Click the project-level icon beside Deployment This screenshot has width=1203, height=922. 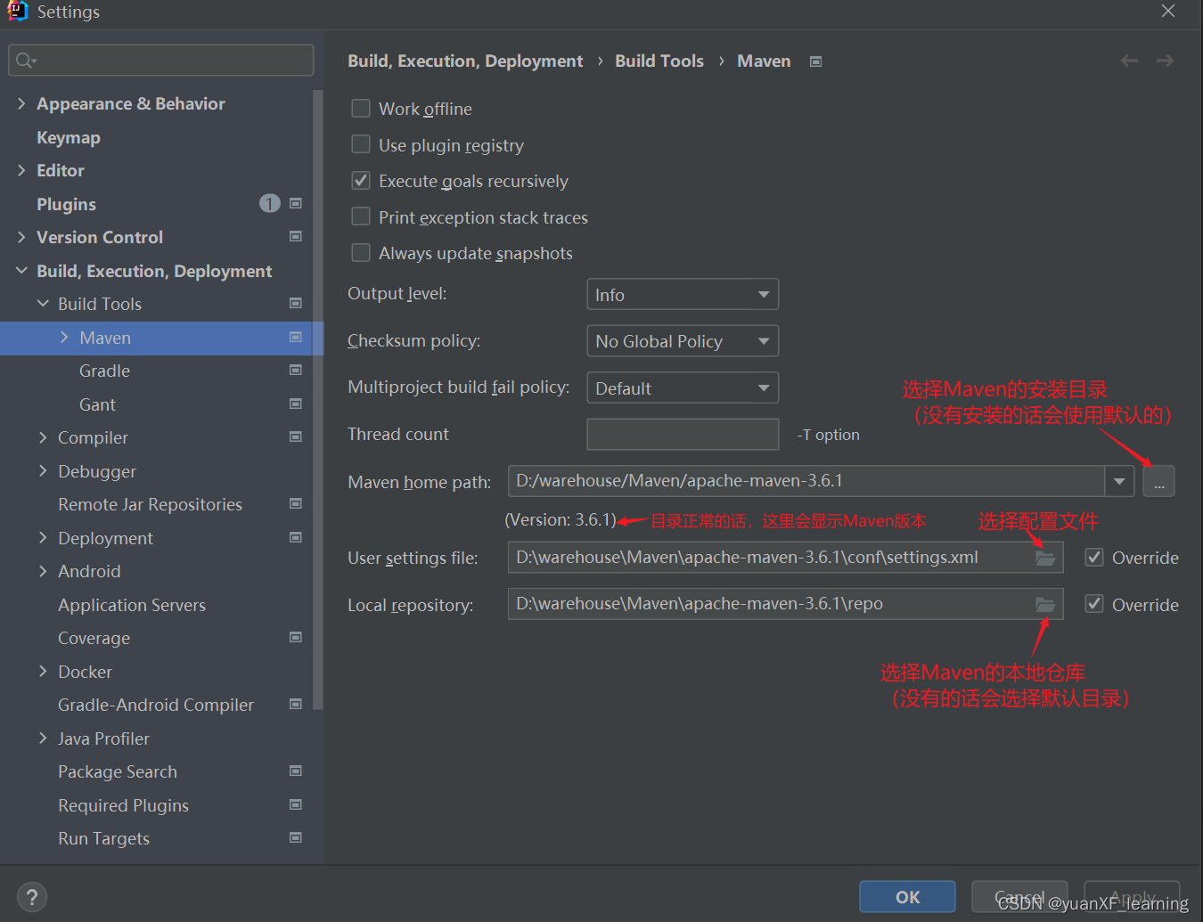coord(296,537)
